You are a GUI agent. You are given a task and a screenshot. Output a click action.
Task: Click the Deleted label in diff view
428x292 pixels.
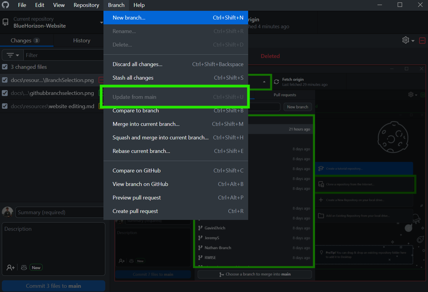270,56
